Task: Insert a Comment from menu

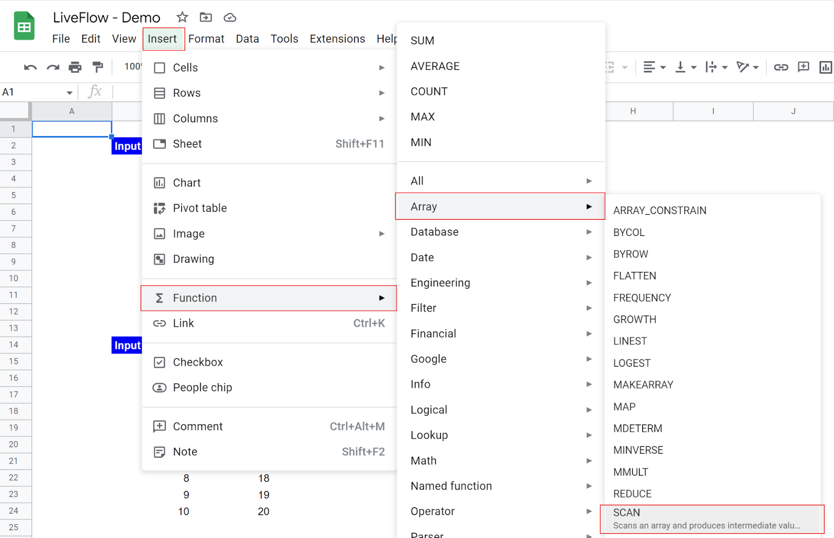Action: (x=269, y=426)
